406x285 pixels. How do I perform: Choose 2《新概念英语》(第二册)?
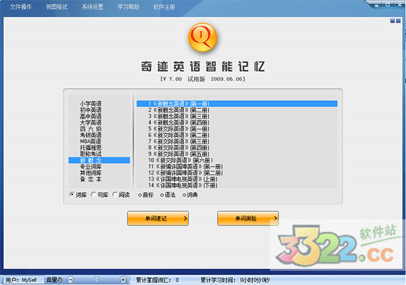coord(179,110)
